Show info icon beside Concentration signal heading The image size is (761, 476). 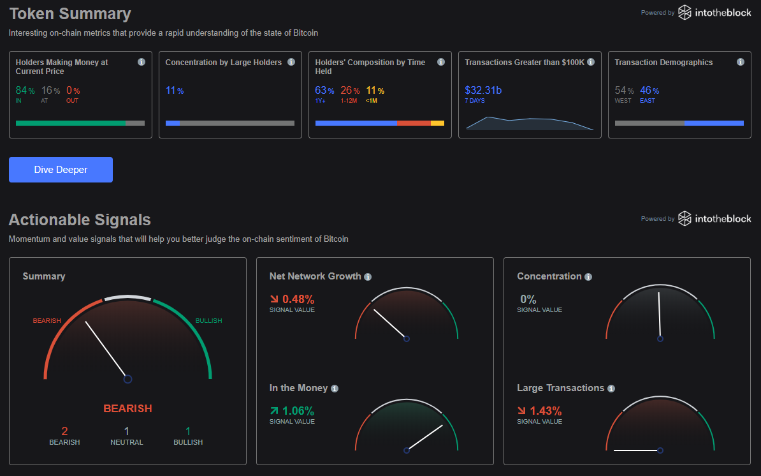[x=588, y=277]
